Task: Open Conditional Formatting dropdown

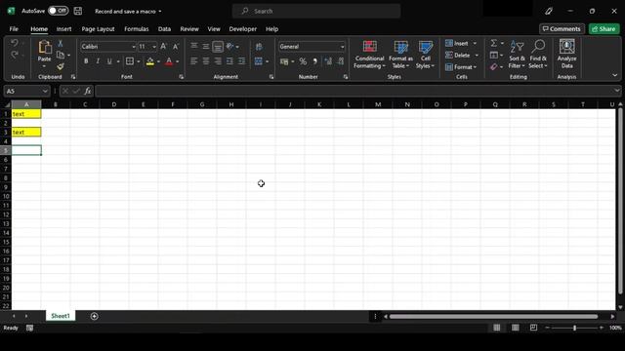Action: (369, 55)
